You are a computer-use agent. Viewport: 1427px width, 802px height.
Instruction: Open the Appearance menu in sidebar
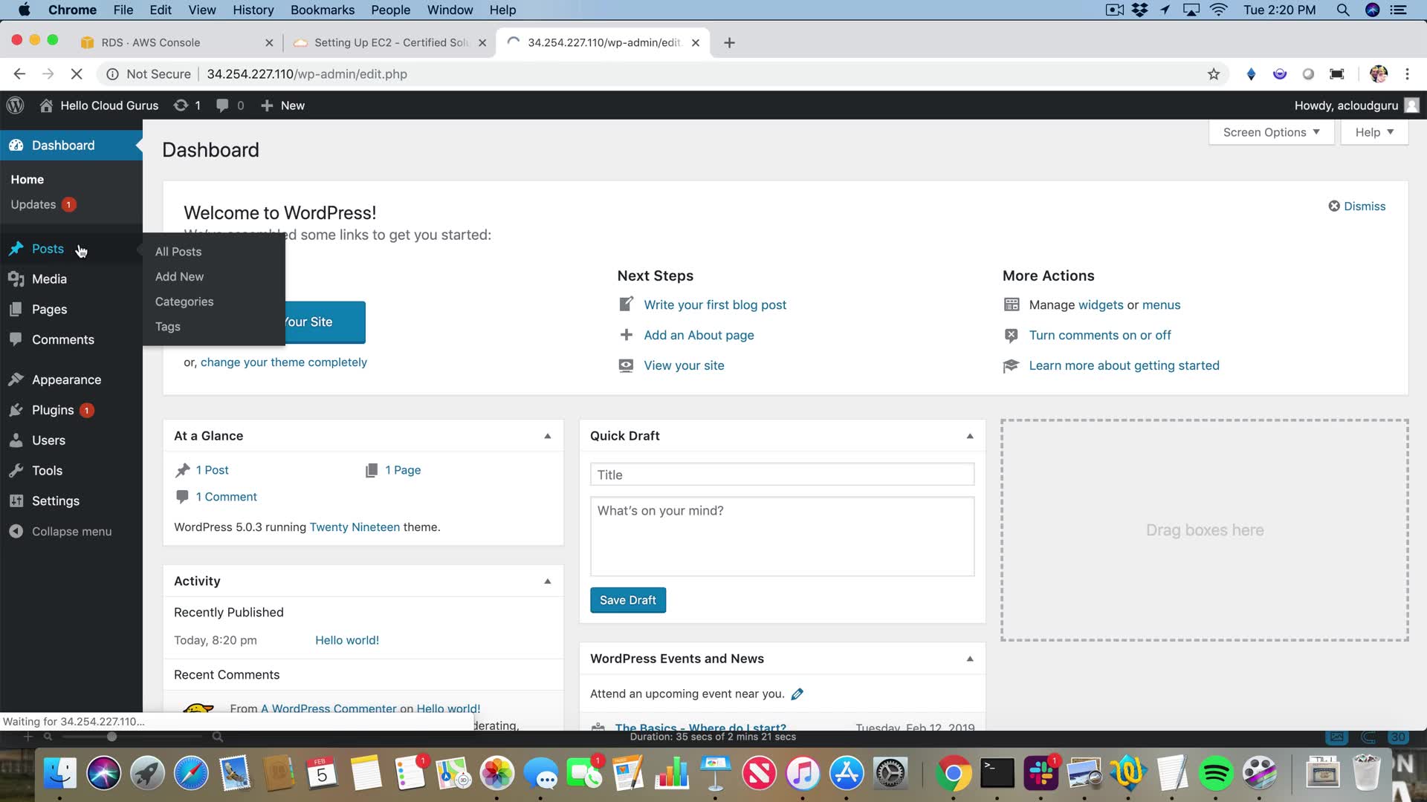66,379
